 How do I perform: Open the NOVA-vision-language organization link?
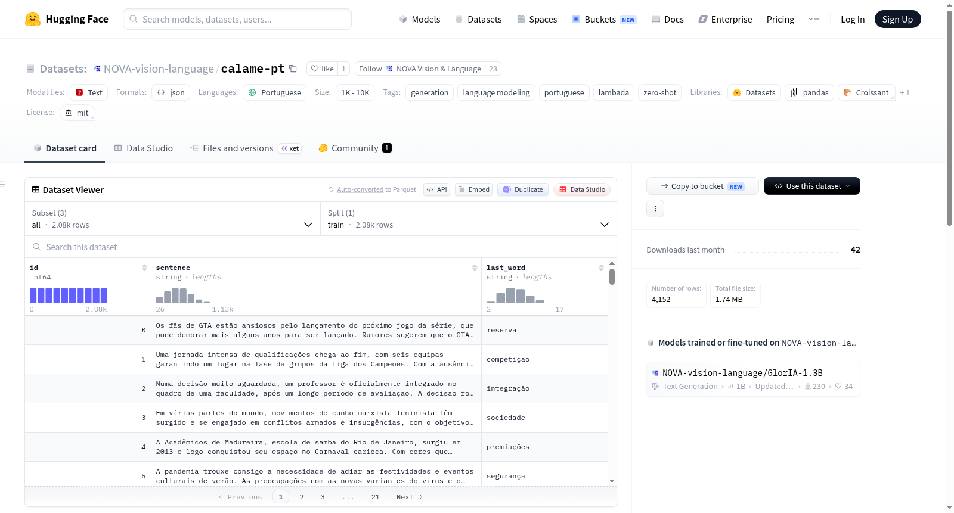[159, 69]
